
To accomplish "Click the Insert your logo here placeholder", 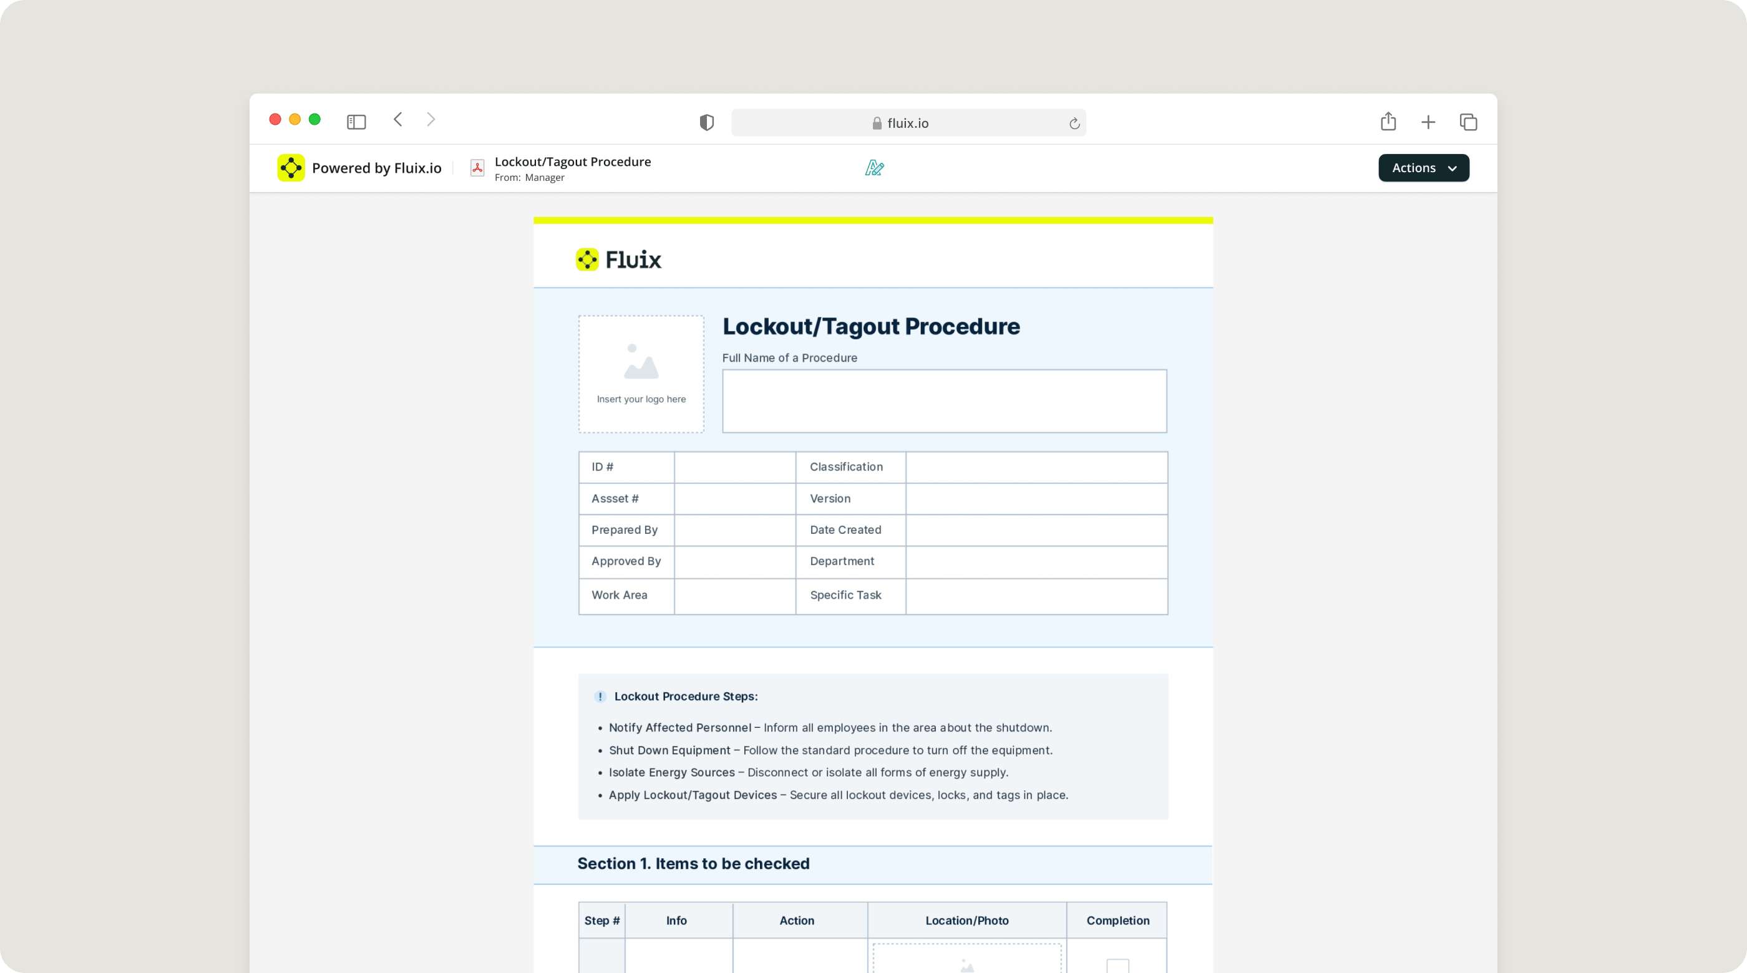I will coord(641,374).
